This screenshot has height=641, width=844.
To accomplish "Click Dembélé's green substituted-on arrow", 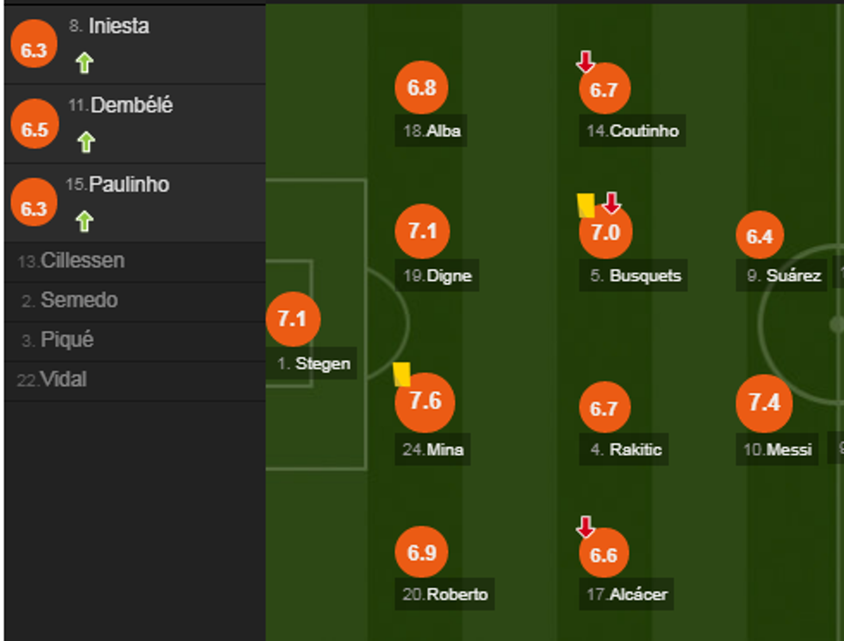I will coord(85,141).
